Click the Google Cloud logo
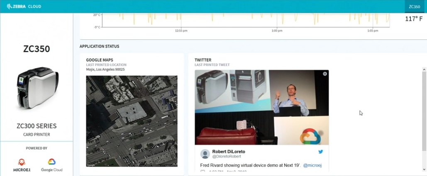This screenshot has height=176, width=427. coord(52,165)
